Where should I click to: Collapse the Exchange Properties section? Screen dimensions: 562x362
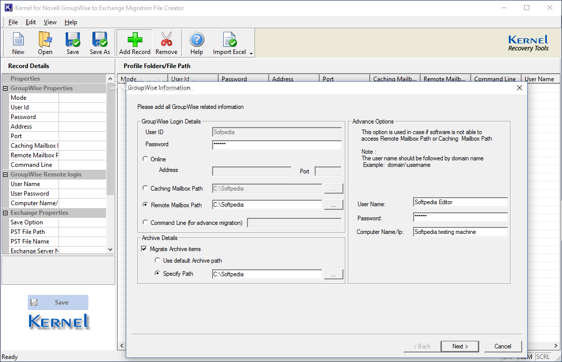tap(6, 213)
